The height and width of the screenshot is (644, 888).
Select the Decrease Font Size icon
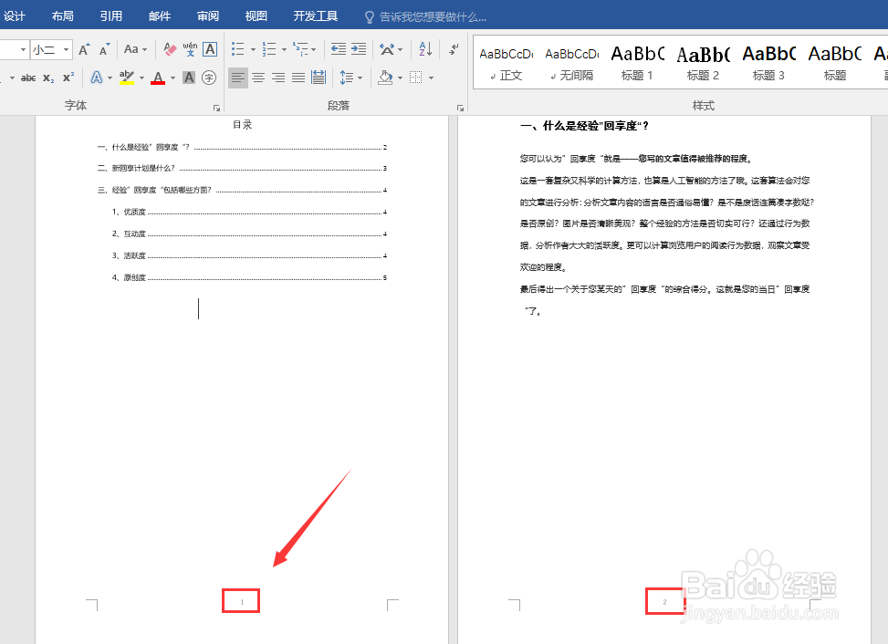[102, 50]
